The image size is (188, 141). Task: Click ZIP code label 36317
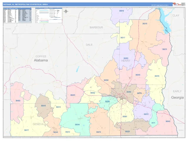tap(123, 38)
